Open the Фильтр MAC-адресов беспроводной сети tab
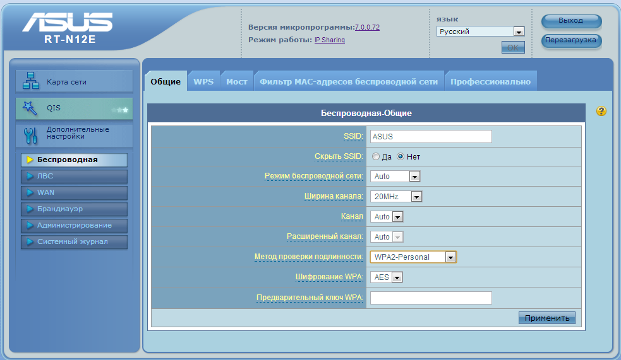Image resolution: width=621 pixels, height=360 pixels. 348,82
